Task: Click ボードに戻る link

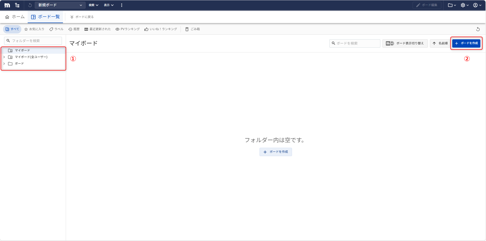Action: 82,17
